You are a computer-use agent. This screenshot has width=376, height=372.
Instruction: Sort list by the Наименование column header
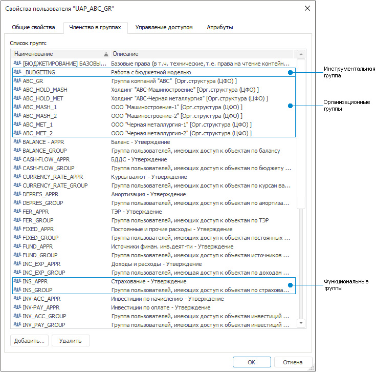[56, 54]
